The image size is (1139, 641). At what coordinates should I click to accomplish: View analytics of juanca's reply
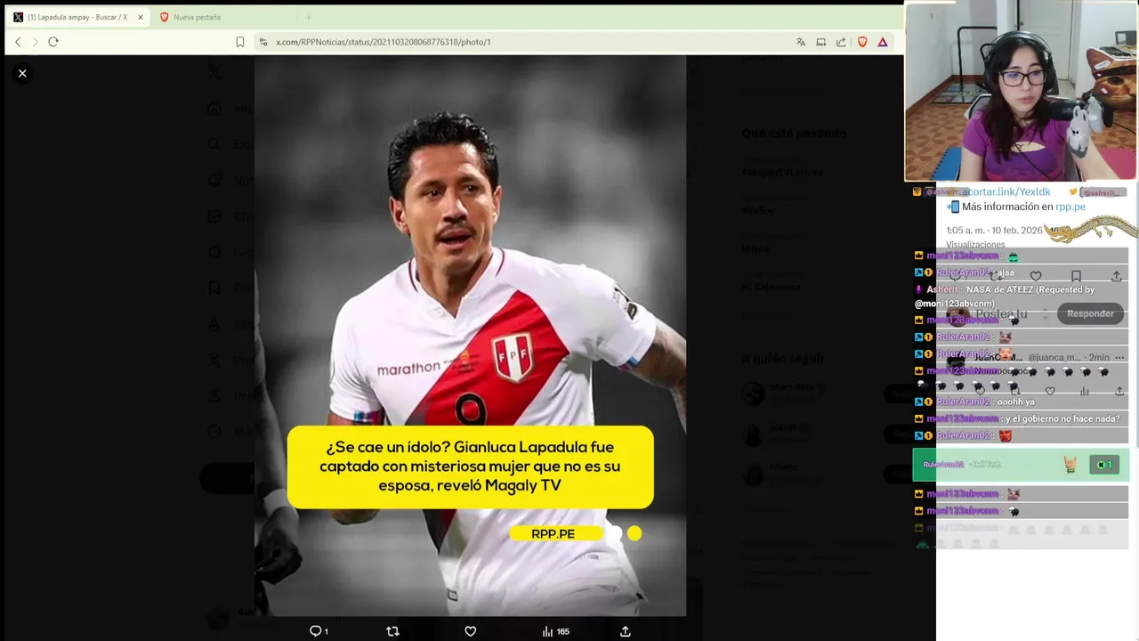[1084, 391]
